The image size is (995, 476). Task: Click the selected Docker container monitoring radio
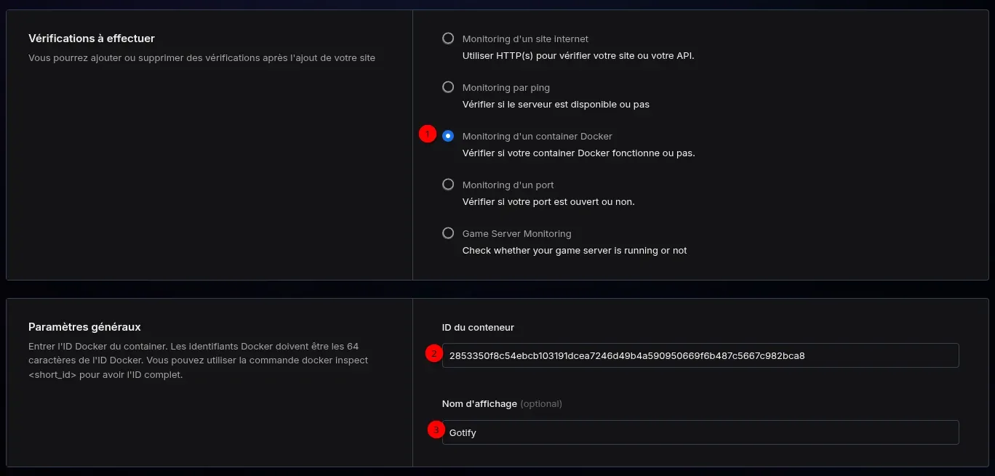448,136
